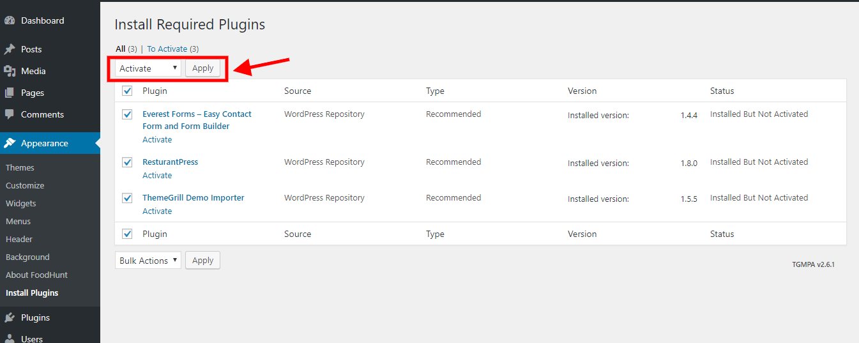The image size is (859, 343).
Task: Uncheck ThemeGrill Demo Importer checkbox
Action: coord(127,198)
